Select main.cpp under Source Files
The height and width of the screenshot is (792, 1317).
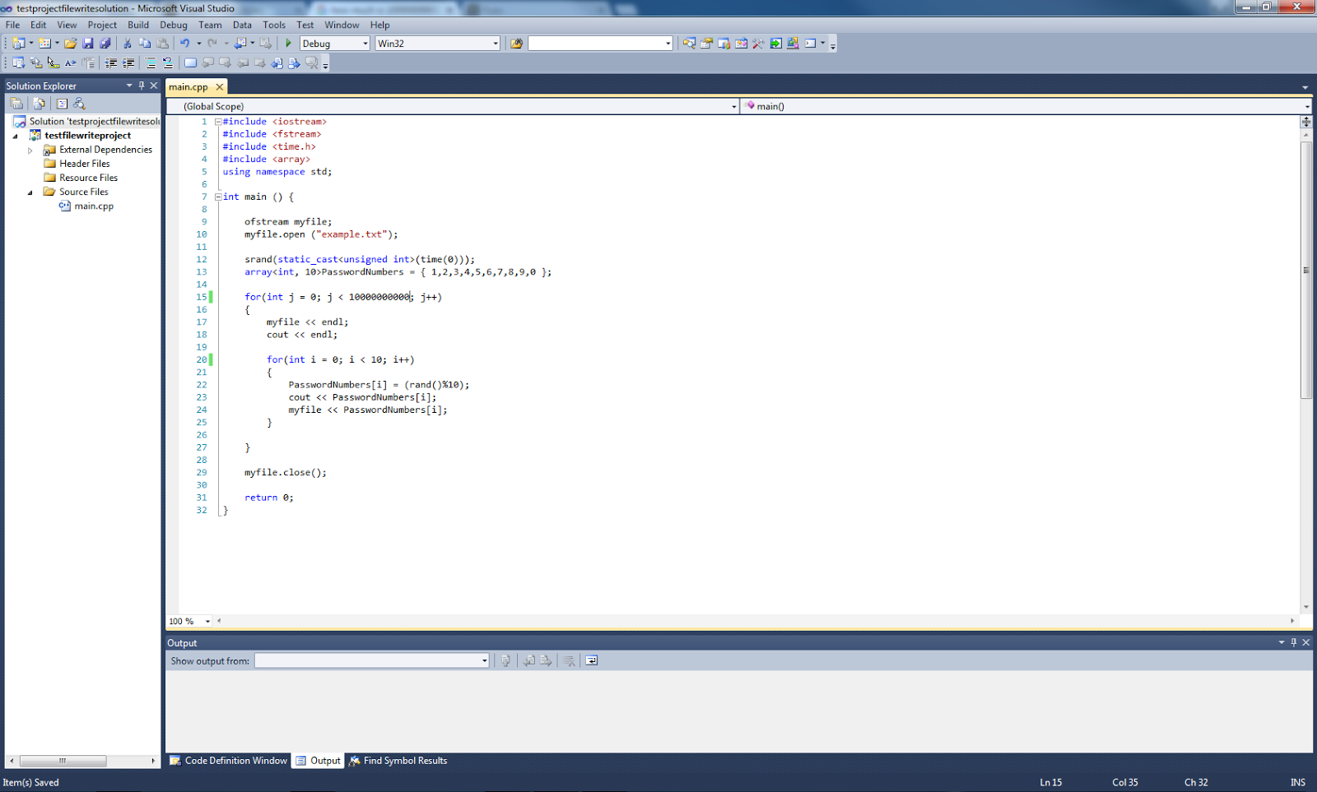pos(92,206)
